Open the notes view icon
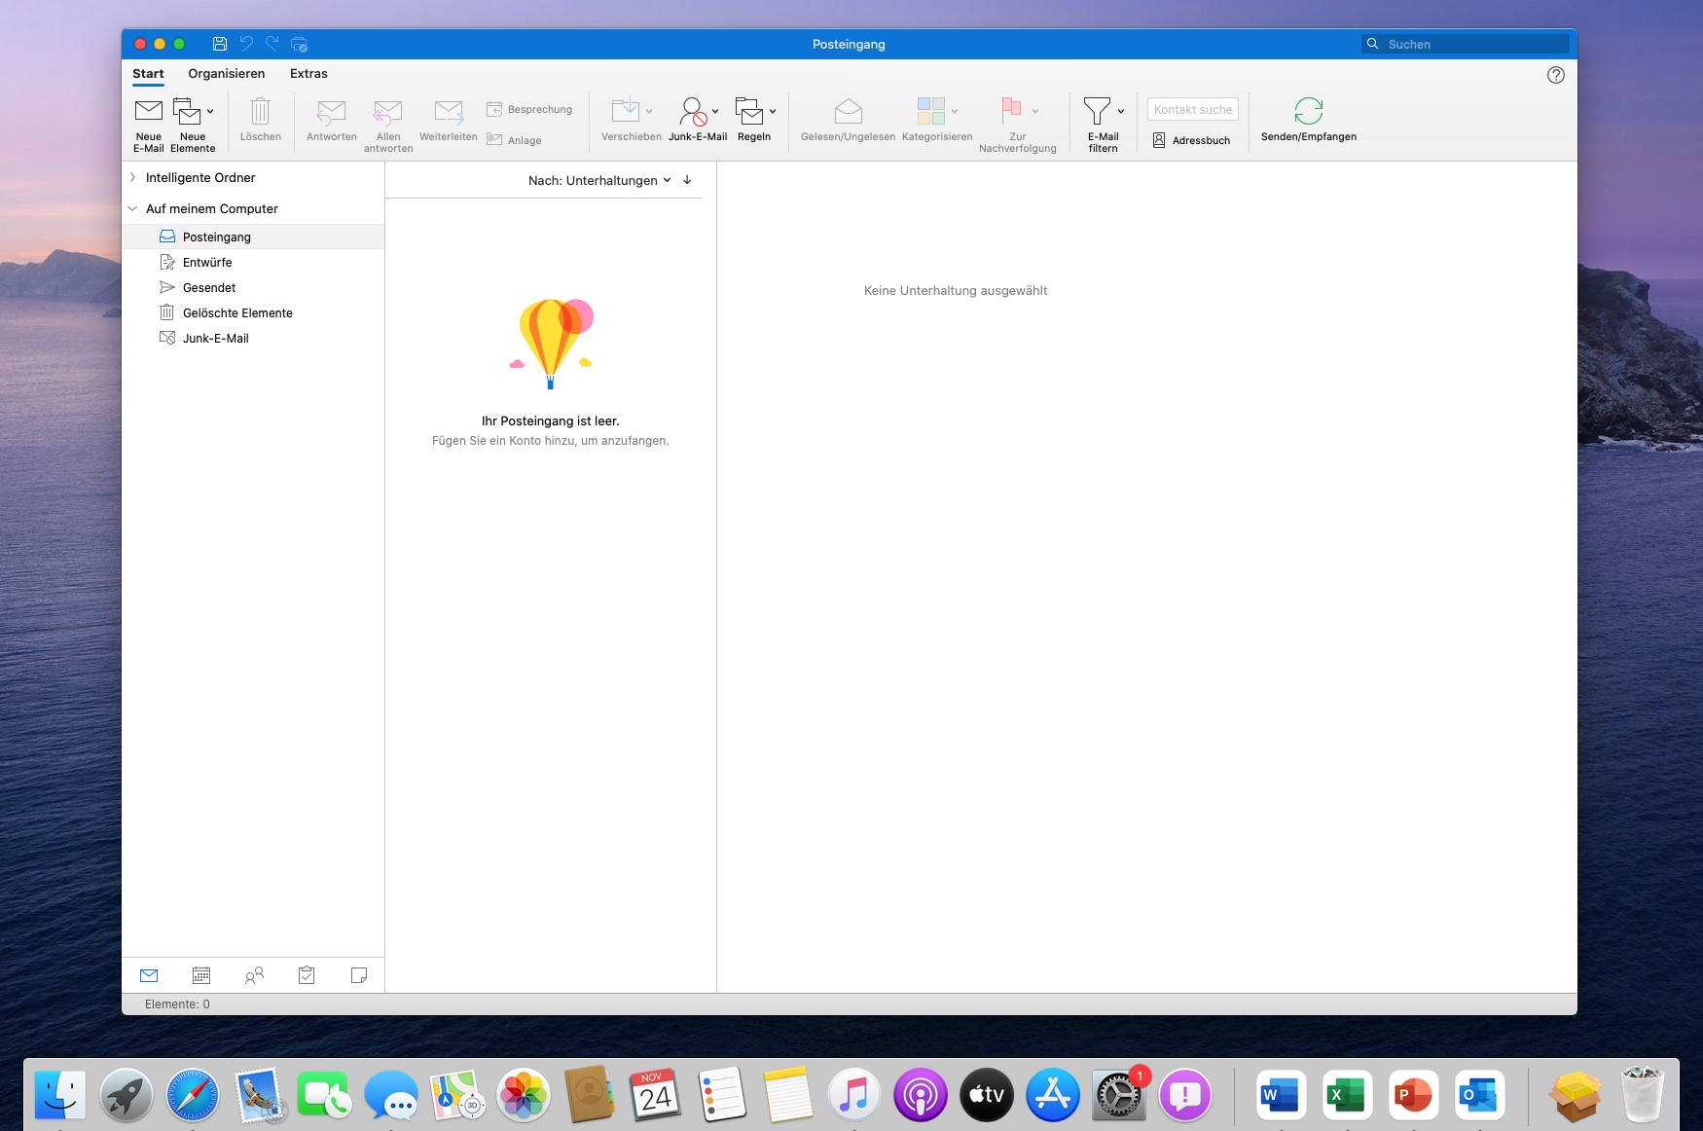This screenshot has height=1131, width=1703. point(359,975)
